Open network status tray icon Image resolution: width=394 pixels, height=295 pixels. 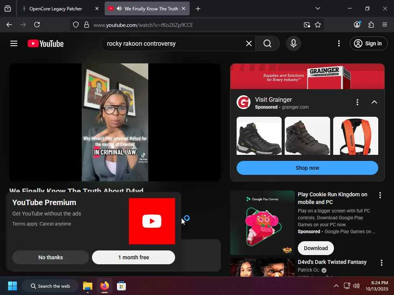tap(347, 286)
